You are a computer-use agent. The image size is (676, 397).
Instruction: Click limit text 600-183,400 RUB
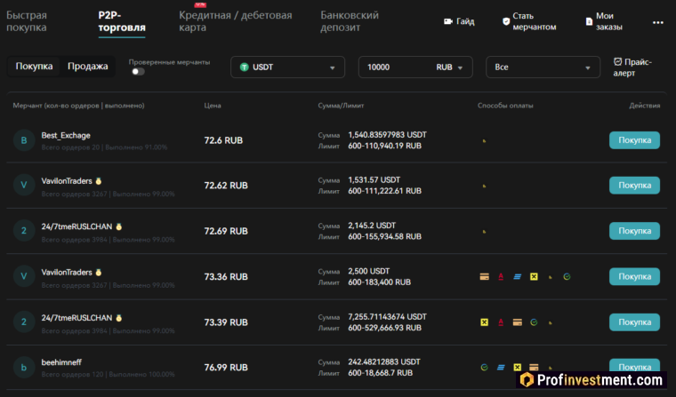click(380, 282)
